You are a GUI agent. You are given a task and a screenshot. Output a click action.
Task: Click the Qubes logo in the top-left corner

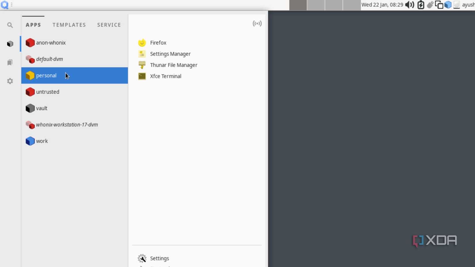[5, 5]
